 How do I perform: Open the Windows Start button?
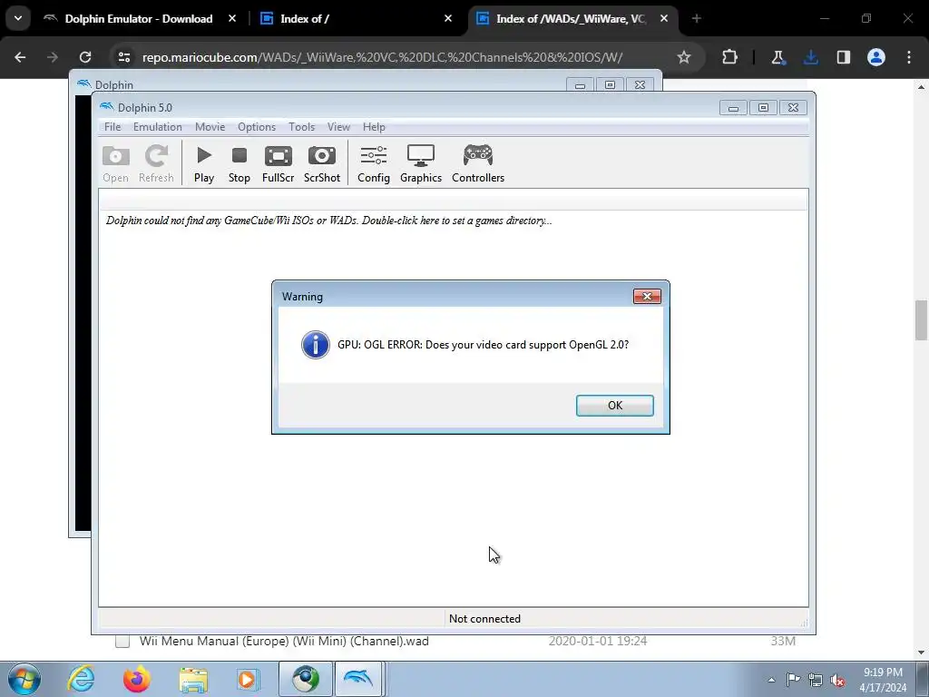(x=24, y=679)
